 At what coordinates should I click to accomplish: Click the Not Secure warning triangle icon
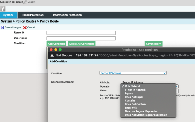(x=52, y=56)
